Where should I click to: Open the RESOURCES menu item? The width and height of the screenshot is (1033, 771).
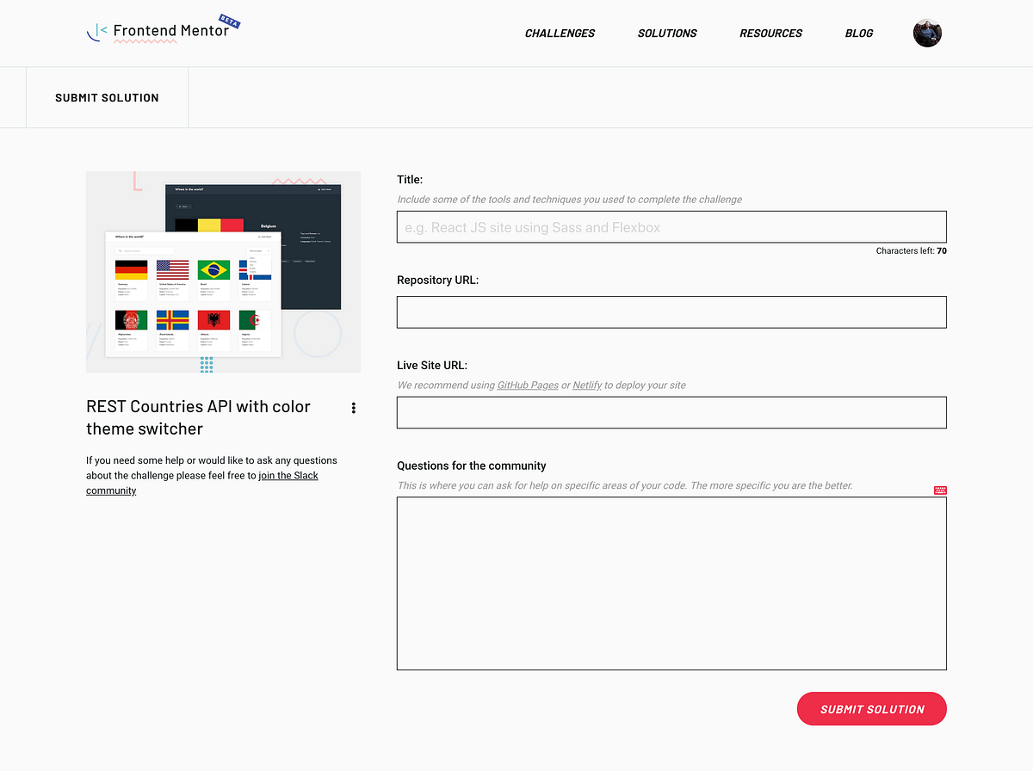pos(770,33)
